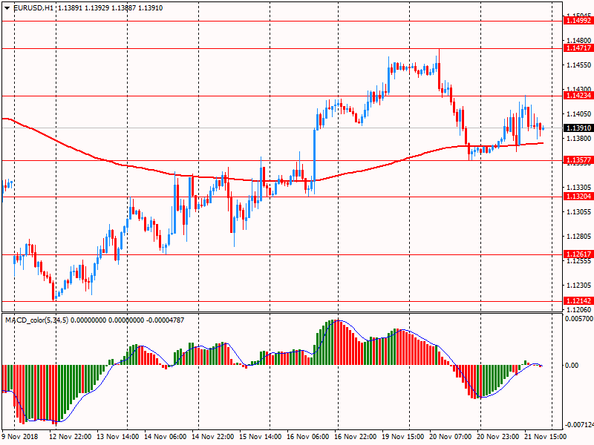Click the MACD scale value -0.007124

(579, 424)
